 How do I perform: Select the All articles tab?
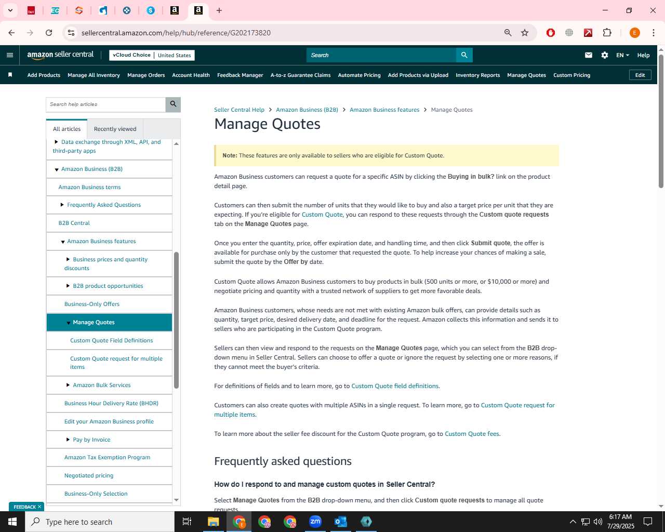(67, 129)
